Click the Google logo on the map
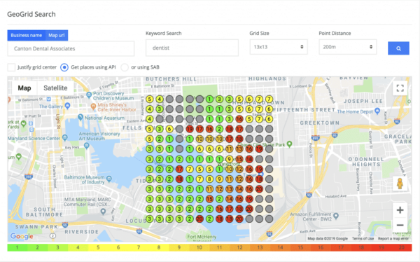 pos(22,236)
